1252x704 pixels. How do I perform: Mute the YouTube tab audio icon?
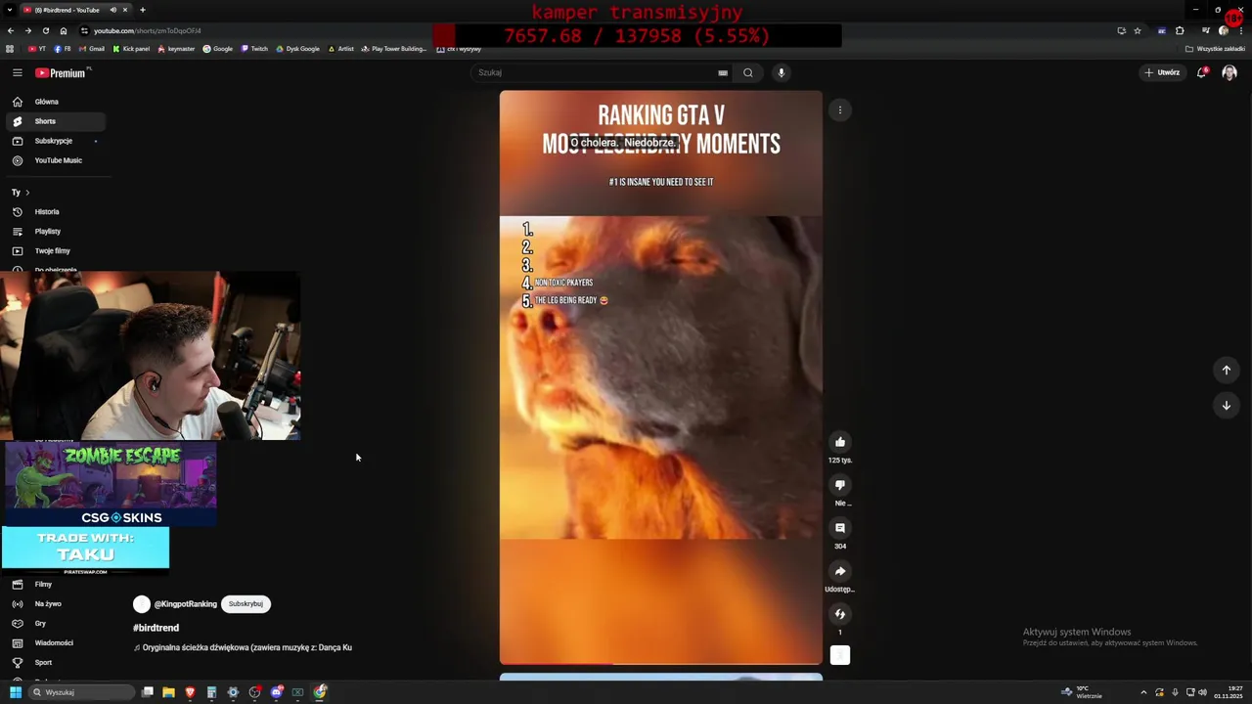(112, 10)
